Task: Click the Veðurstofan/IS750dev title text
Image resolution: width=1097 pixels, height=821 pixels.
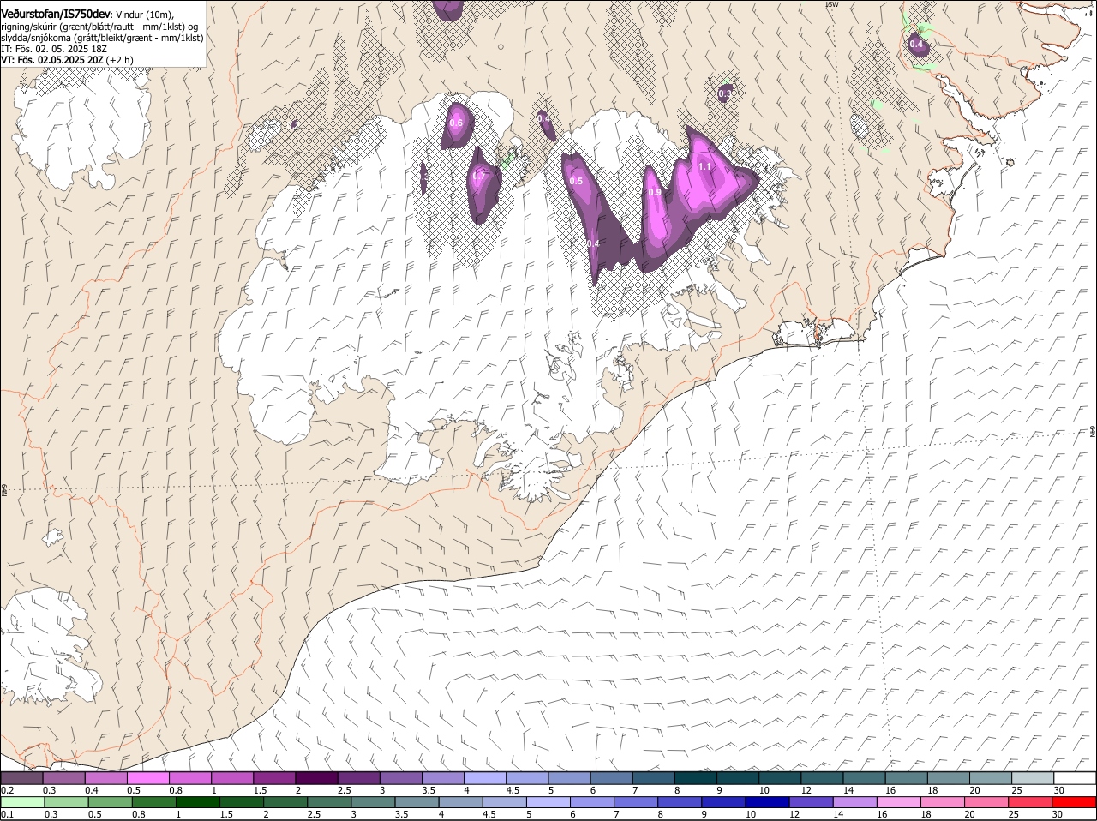Action: click(56, 14)
